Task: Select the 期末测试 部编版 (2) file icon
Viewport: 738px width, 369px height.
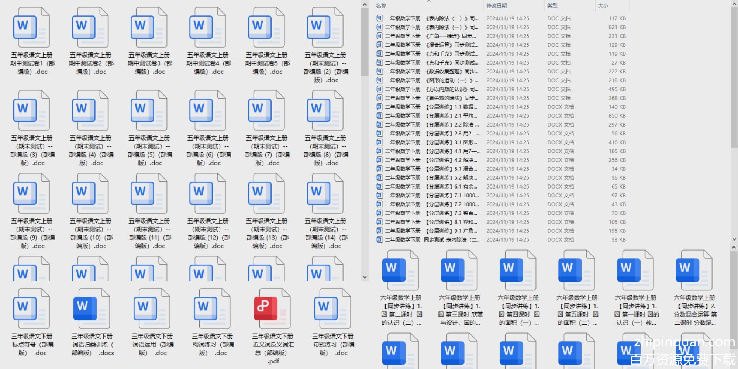Action: point(325,27)
